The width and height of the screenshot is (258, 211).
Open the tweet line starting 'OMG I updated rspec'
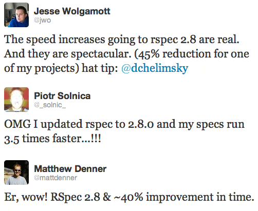[x=124, y=124]
